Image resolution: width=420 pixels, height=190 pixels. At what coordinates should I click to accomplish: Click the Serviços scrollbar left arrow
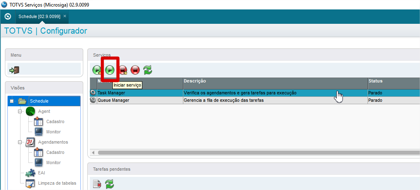(x=93, y=153)
